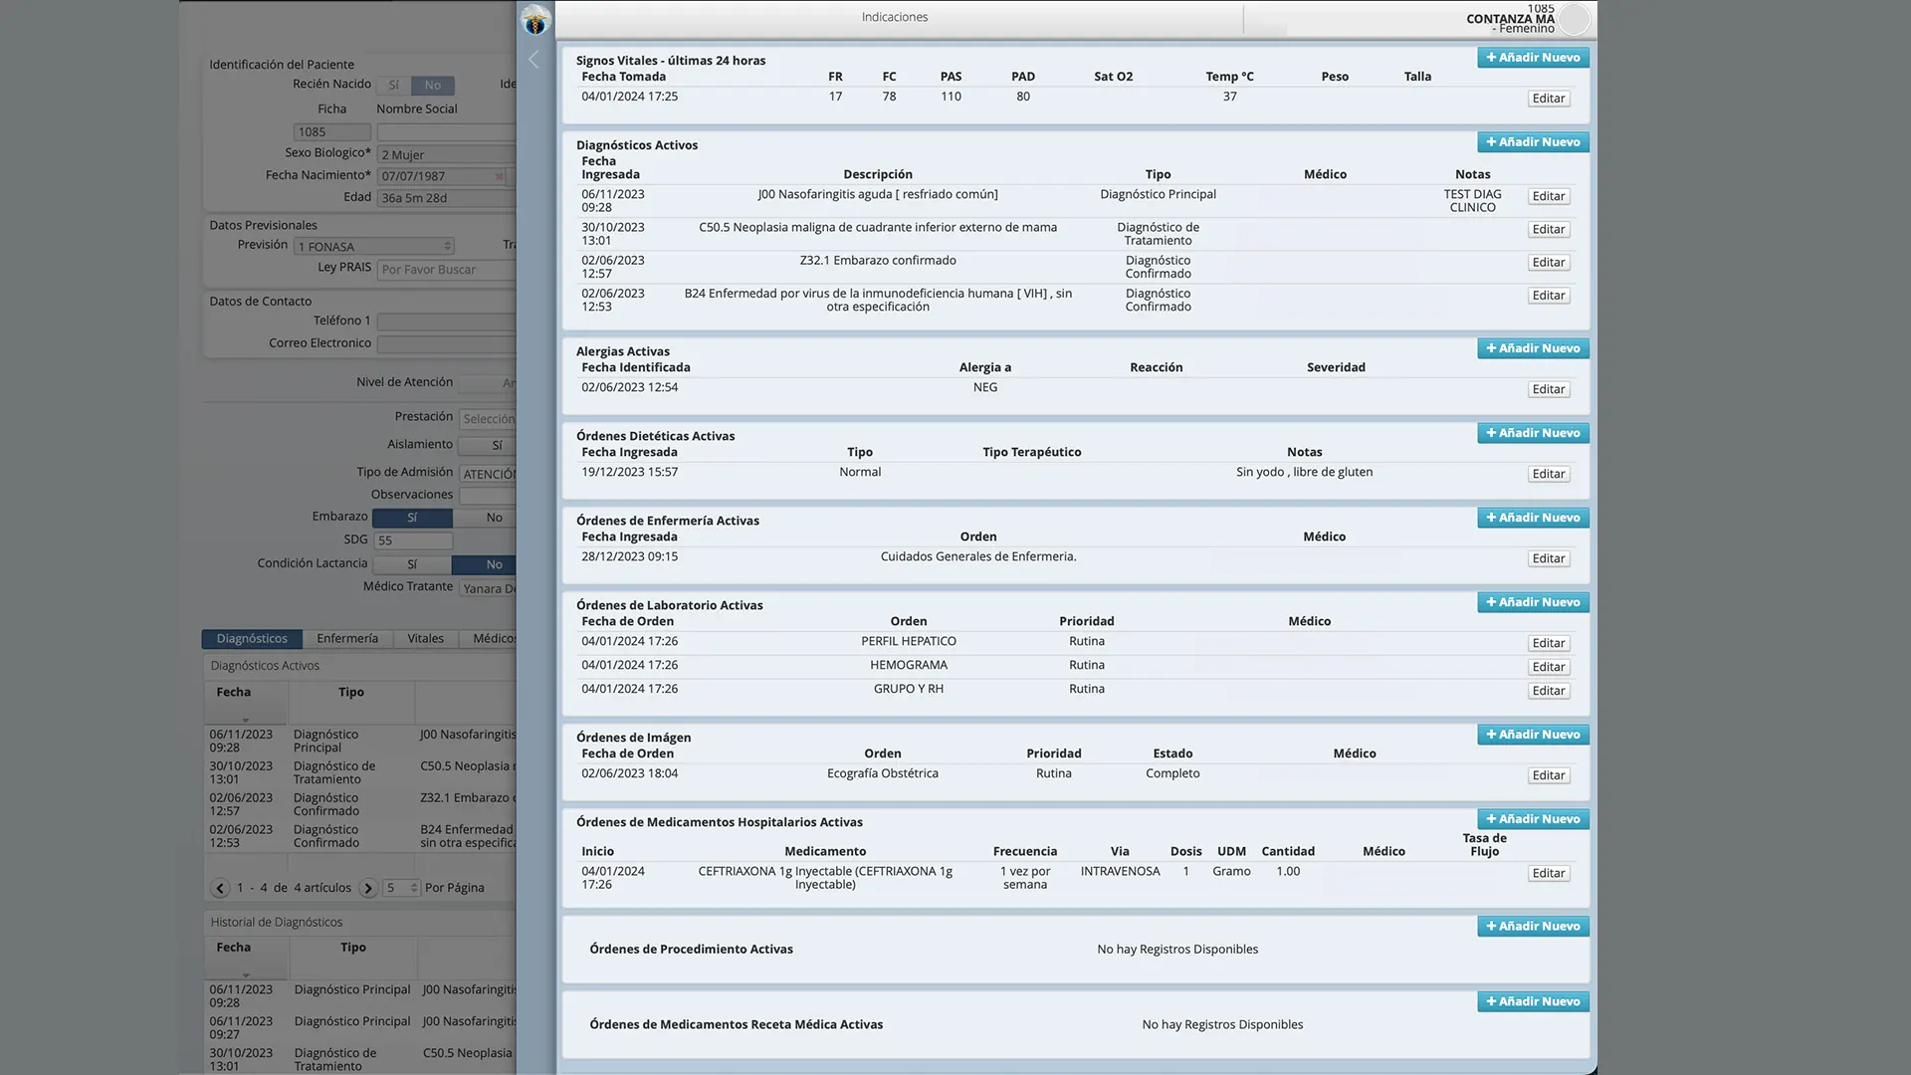Go to previous page of Diagnósticos Activos

click(220, 888)
